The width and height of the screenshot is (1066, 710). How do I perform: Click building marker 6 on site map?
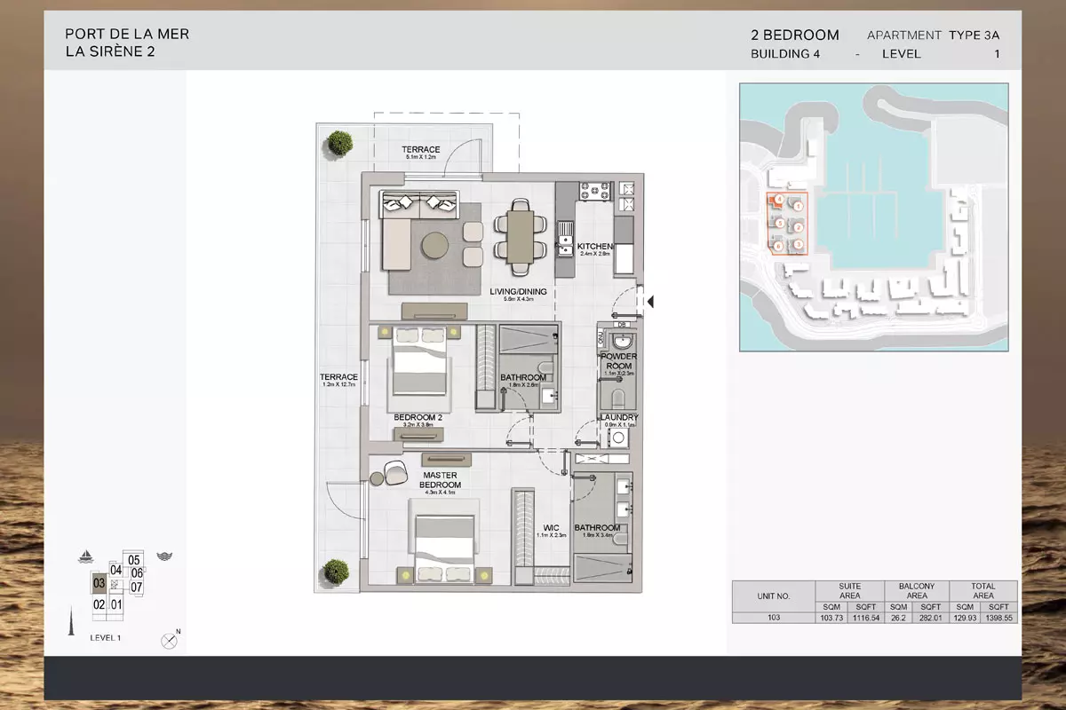pyautogui.click(x=778, y=246)
